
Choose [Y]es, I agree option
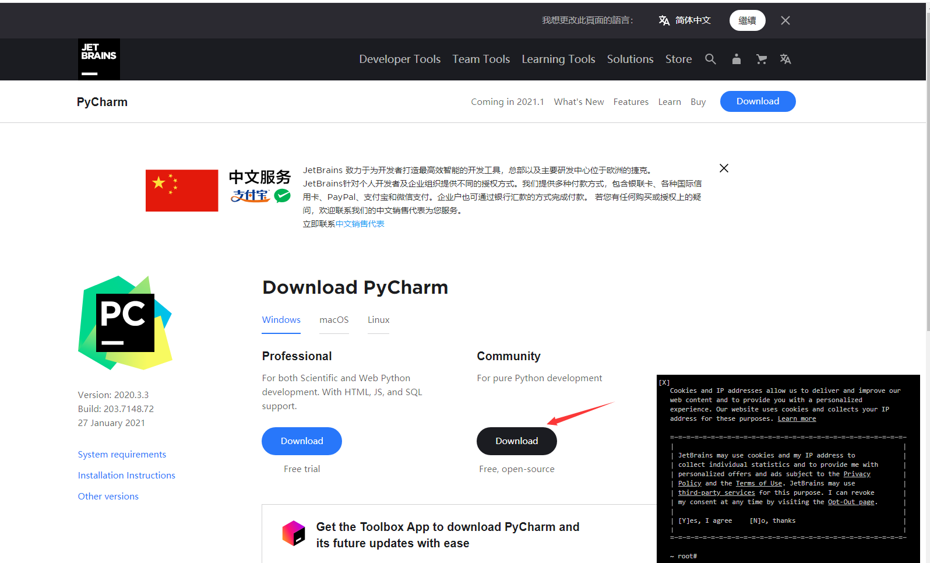tap(705, 520)
